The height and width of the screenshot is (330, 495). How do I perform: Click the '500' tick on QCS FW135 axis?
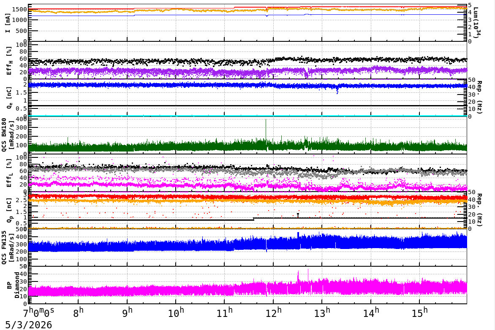[x=21, y=229]
